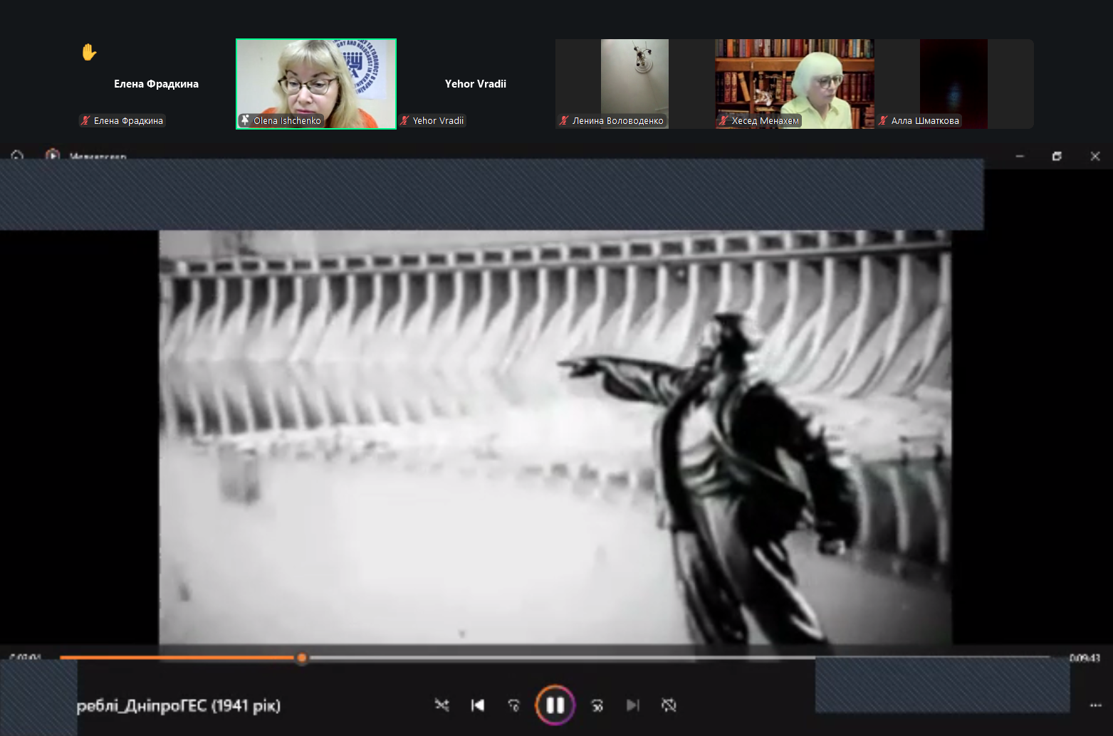The image size is (1113, 736).
Task: Skip forward a few seconds
Action: 597,705
